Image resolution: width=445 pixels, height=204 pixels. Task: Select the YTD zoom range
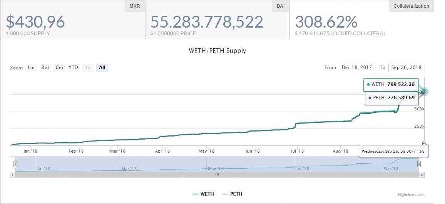point(73,67)
